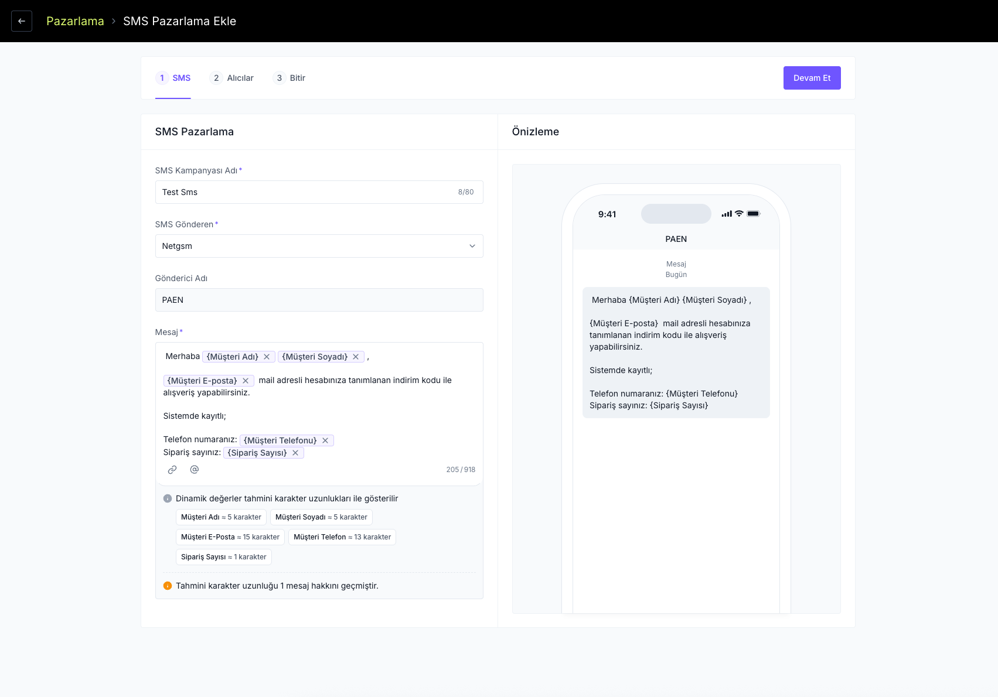This screenshot has width=998, height=697.
Task: Select the Müşteri Adı ≈ 5 karakter chip
Action: coord(221,517)
